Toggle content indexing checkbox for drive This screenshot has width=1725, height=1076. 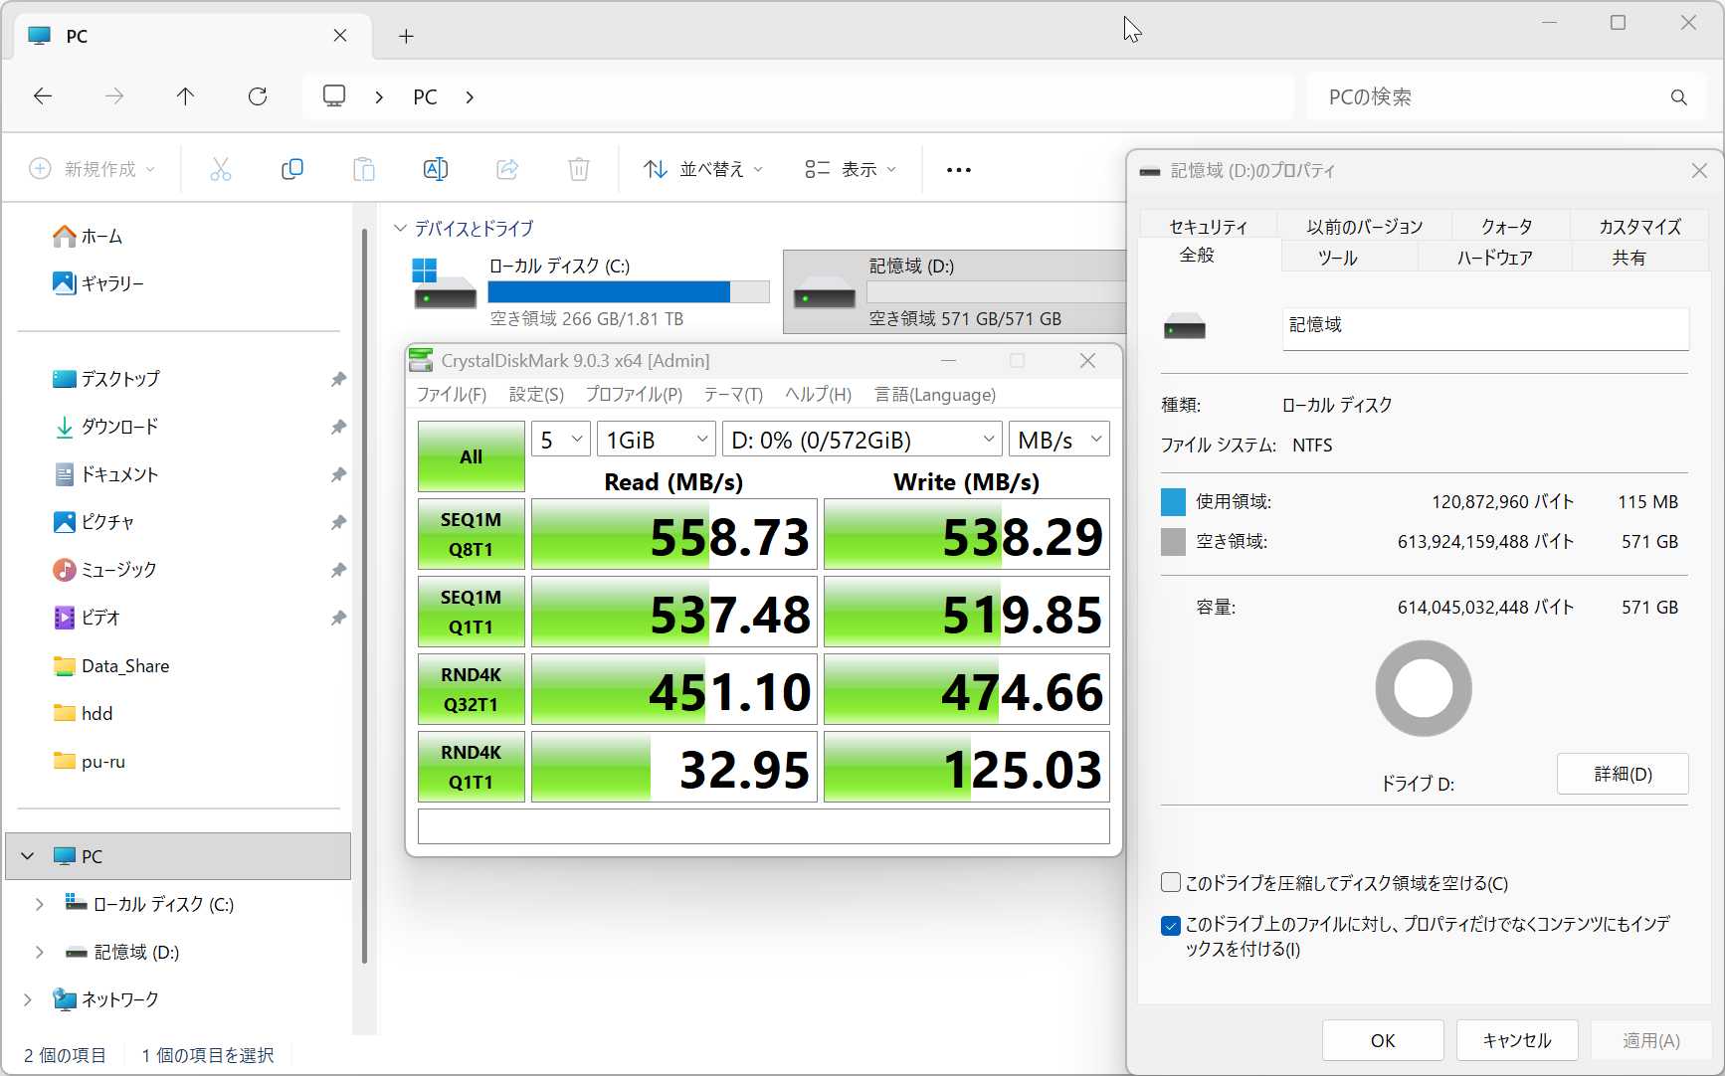(x=1171, y=926)
